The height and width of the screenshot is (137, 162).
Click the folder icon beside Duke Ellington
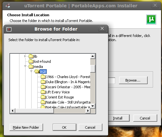(x=43, y=82)
